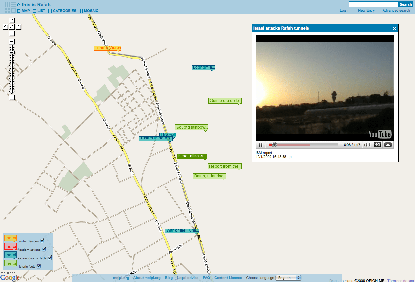The height and width of the screenshot is (282, 415).
Task: Switch to LIST view
Action: [39, 11]
